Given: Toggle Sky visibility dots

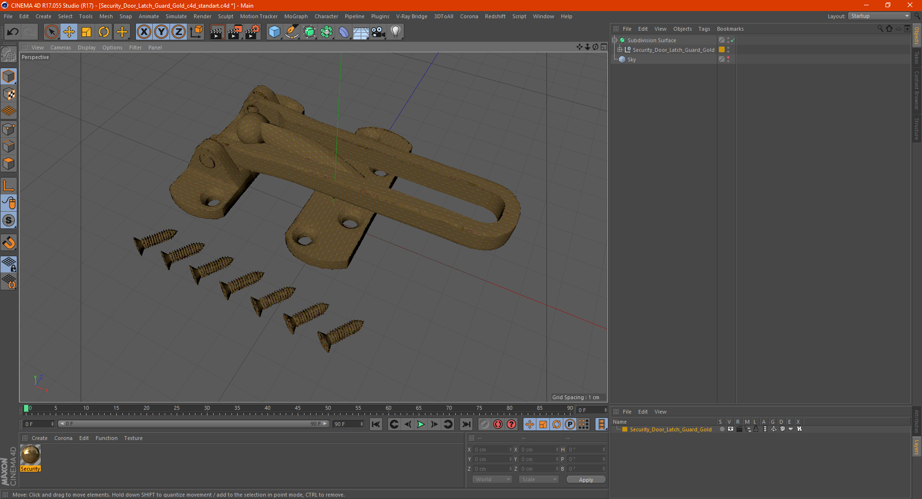Looking at the screenshot, I should pyautogui.click(x=728, y=59).
